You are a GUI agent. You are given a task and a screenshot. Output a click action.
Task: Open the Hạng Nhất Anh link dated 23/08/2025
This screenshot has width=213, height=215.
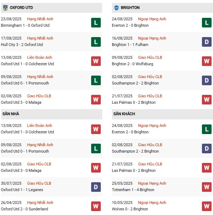point(40,19)
